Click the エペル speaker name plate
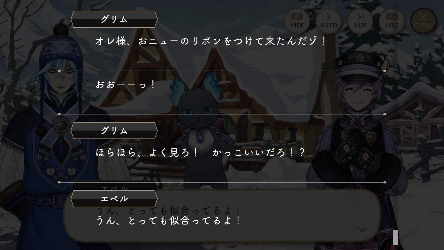444x250 pixels. point(114,199)
